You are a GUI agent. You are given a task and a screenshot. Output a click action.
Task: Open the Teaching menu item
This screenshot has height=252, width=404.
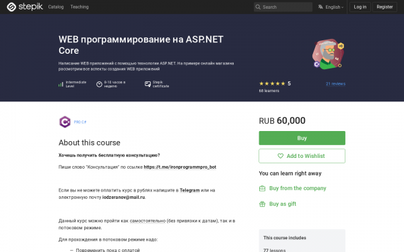coord(79,7)
